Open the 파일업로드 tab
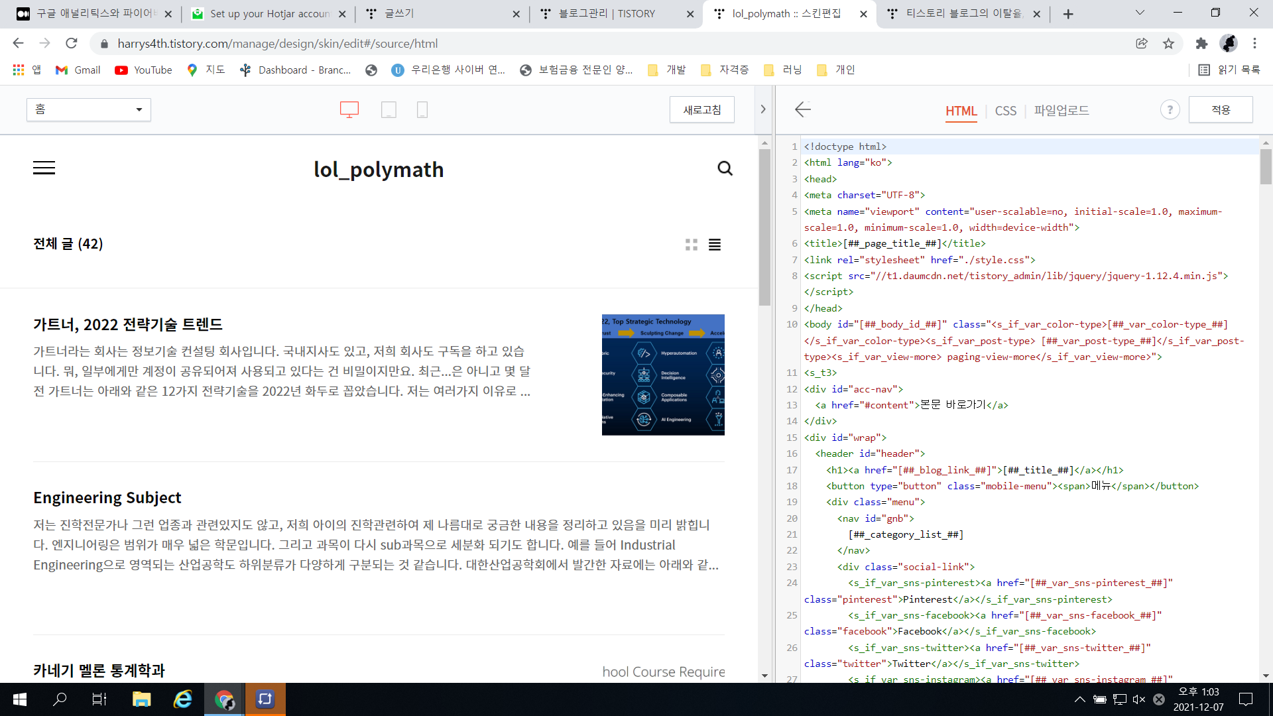This screenshot has width=1273, height=716. coord(1061,111)
